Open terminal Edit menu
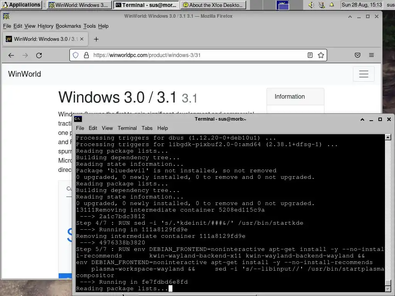 (93, 128)
